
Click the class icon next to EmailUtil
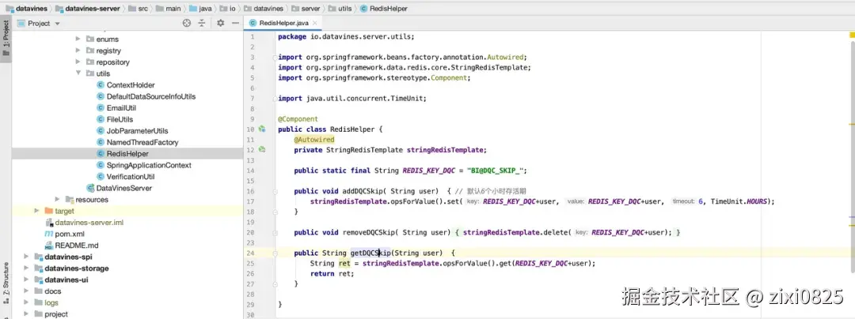tap(101, 107)
